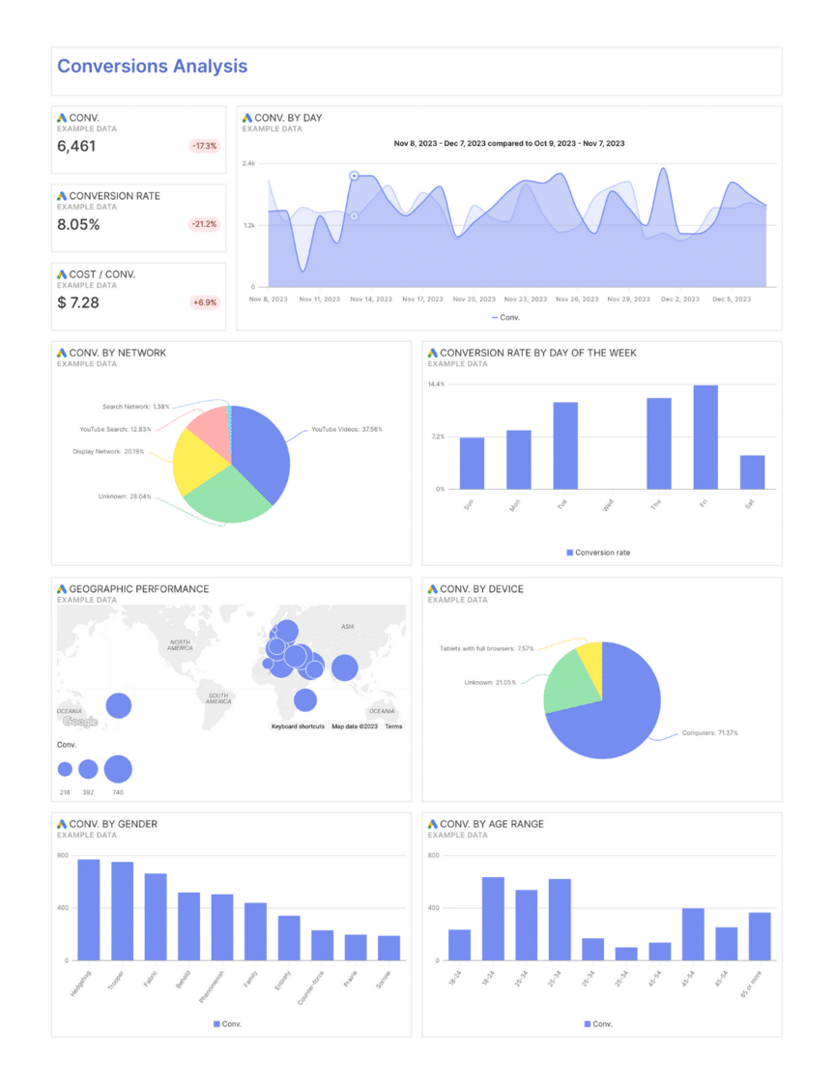Click the Mon bar in day-of-week chart

519,460
